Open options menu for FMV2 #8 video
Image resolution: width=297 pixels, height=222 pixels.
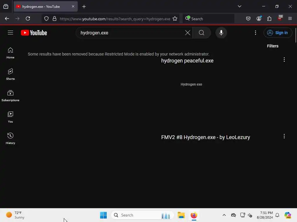(x=284, y=136)
